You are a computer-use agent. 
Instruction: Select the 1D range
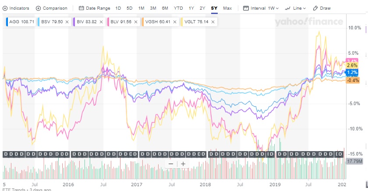pyautogui.click(x=118, y=8)
